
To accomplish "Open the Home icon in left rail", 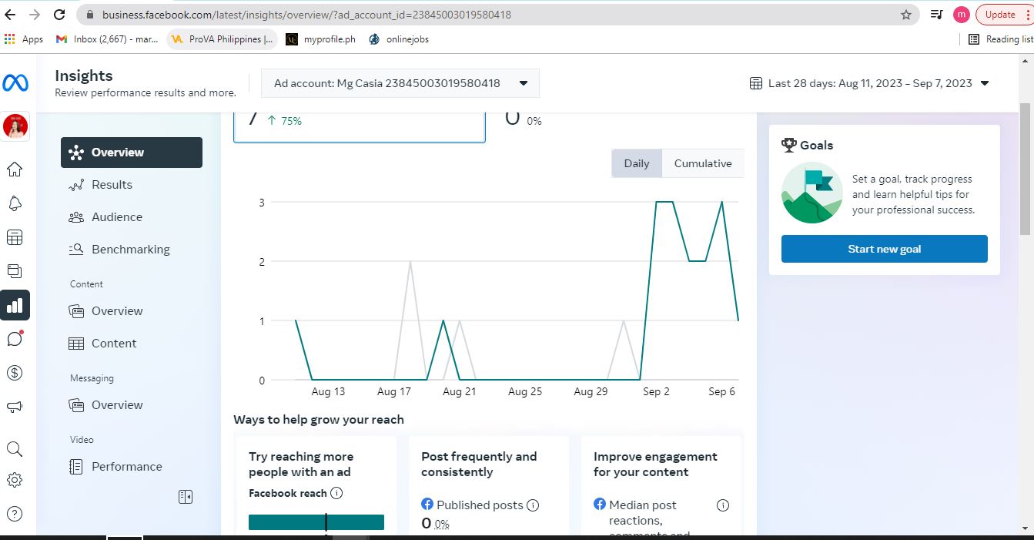I will point(15,169).
